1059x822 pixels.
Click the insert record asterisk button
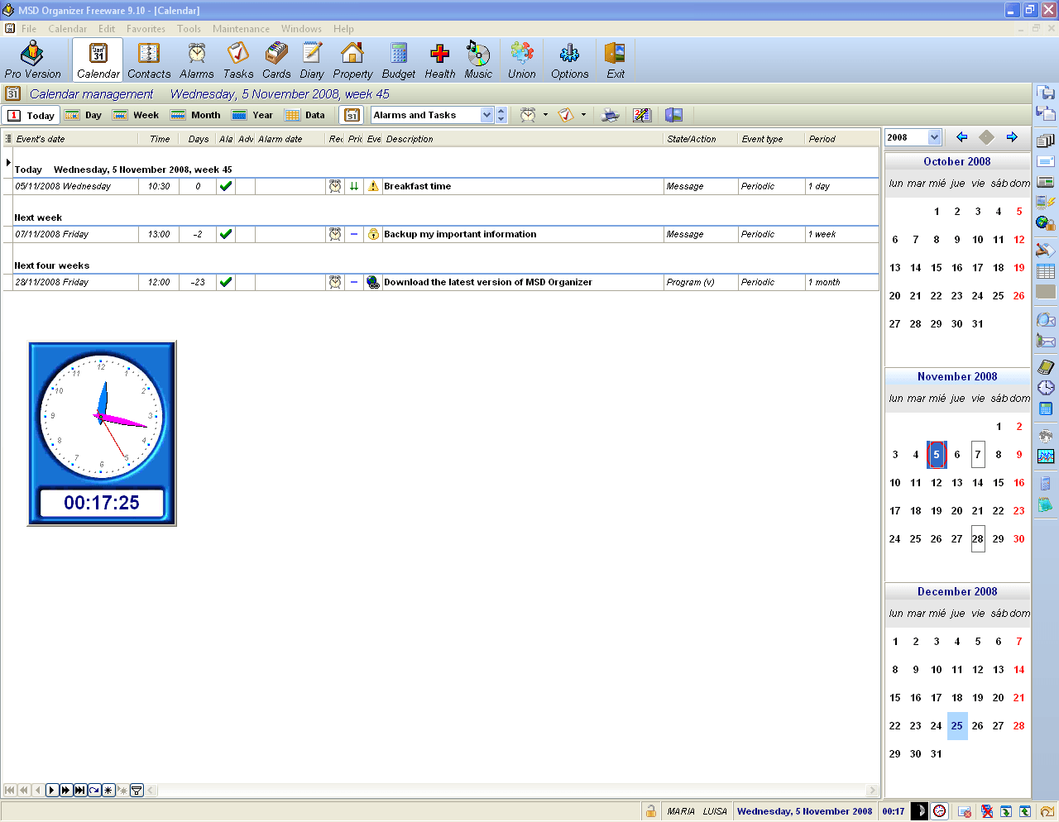tap(108, 791)
